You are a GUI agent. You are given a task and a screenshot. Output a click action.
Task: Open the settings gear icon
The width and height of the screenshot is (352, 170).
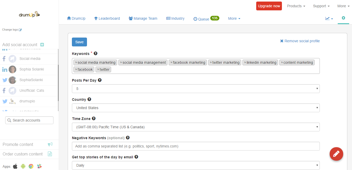point(343,18)
